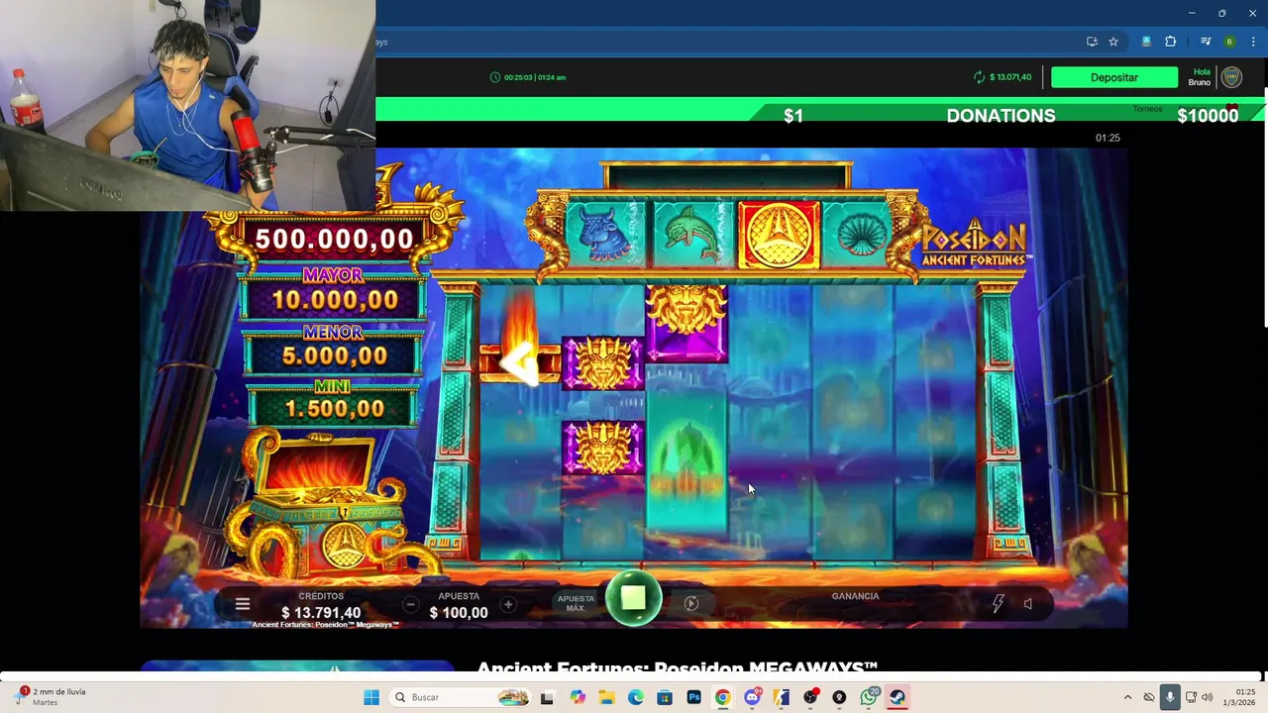Open the Windows Start button

[x=371, y=697]
